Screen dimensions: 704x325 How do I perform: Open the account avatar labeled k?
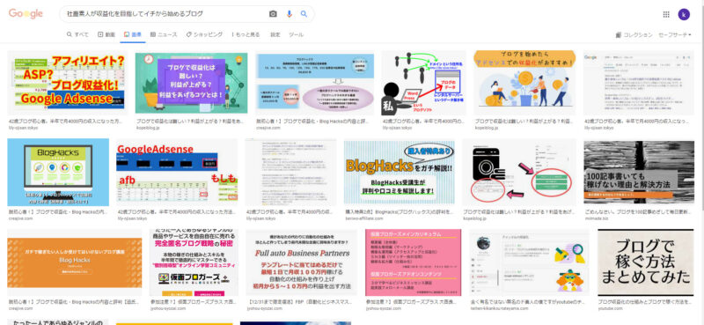684,14
